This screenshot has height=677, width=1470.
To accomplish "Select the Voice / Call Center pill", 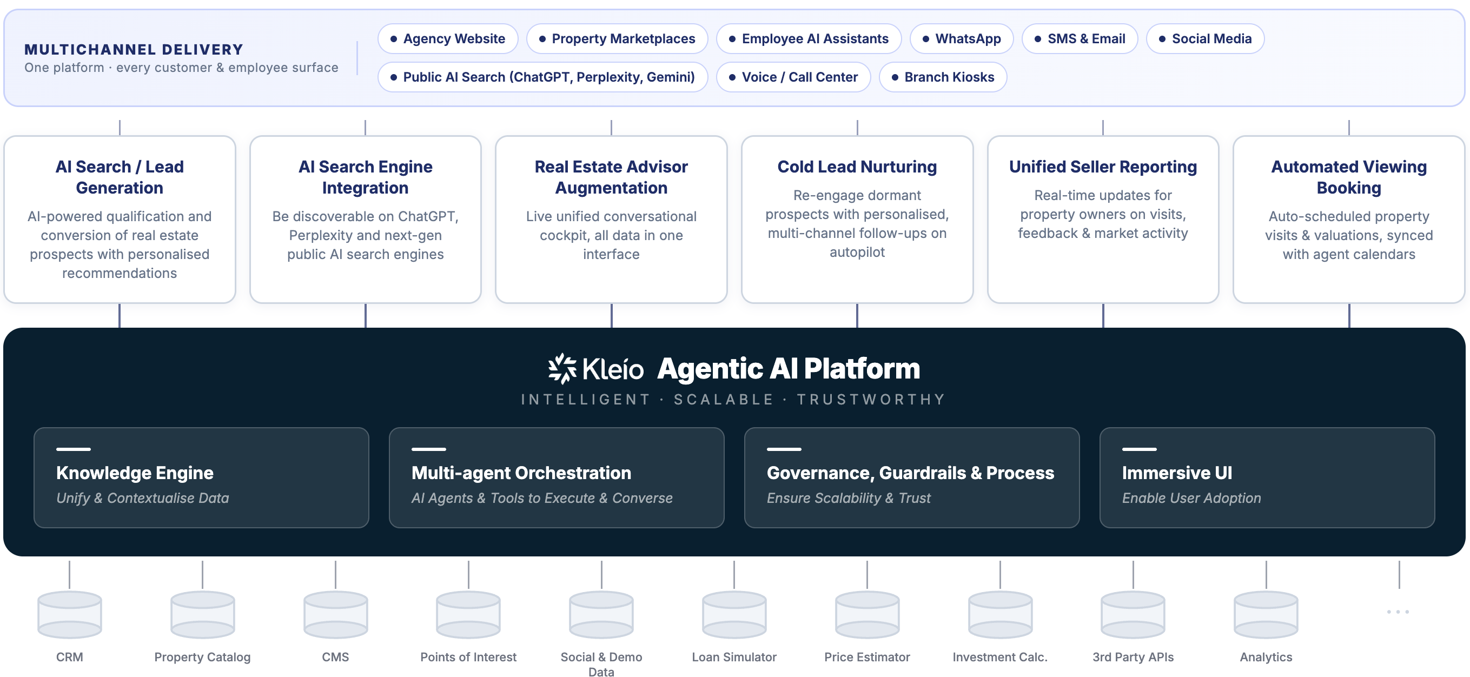I will pyautogui.click(x=793, y=77).
